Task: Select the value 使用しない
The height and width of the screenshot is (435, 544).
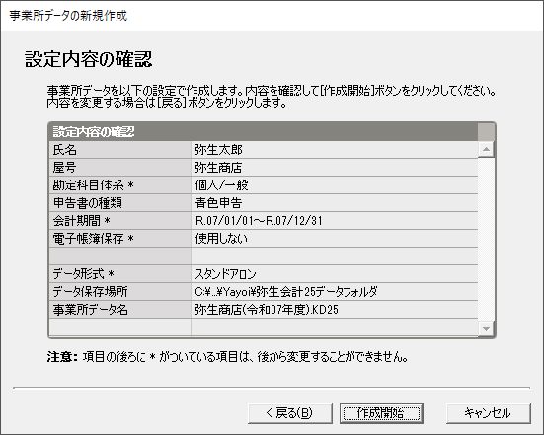Action: [334, 239]
